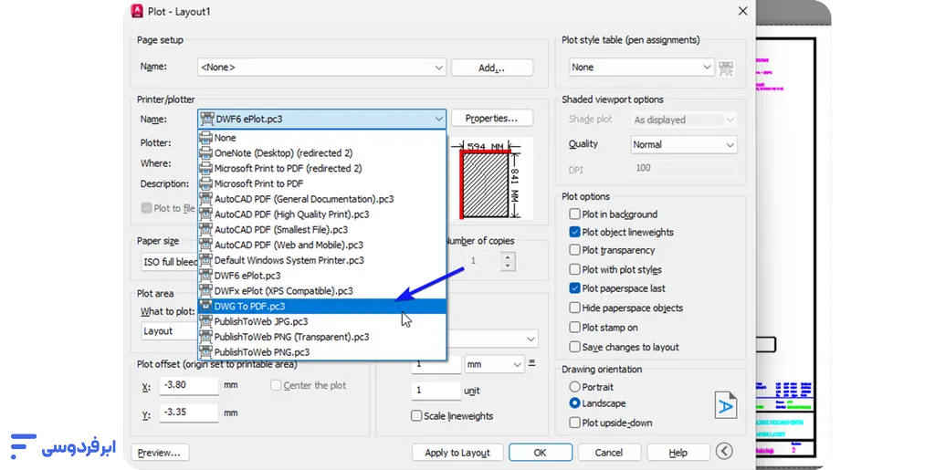Click the number of copies stepper
Screen dimensions: 935x470
pyautogui.click(x=508, y=261)
